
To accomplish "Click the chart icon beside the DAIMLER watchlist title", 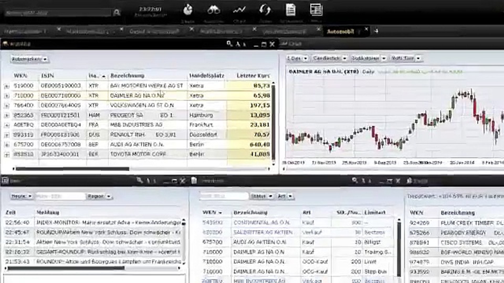I will (x=283, y=44).
